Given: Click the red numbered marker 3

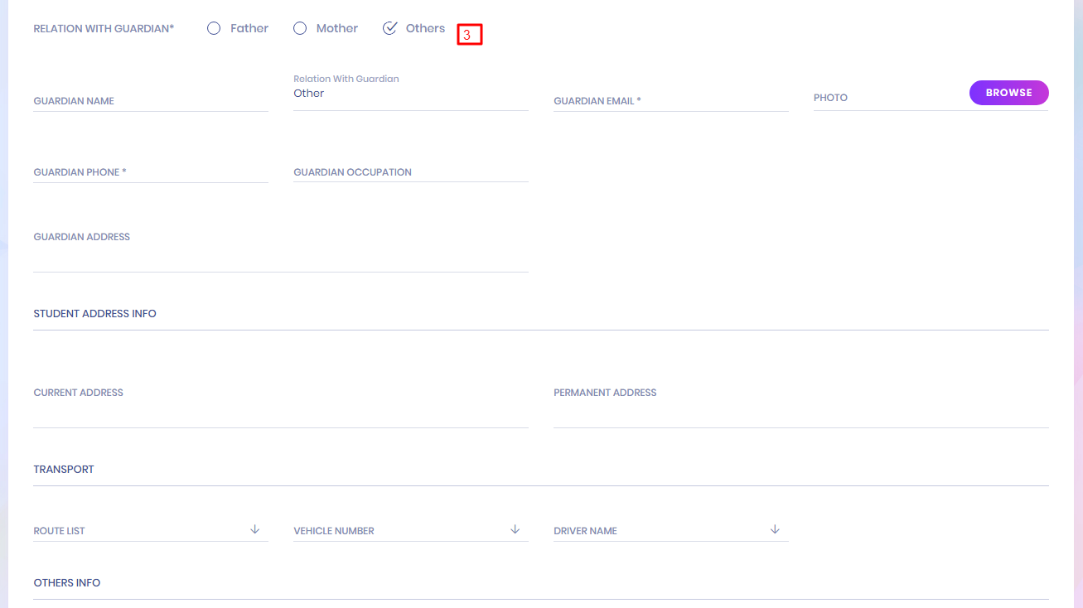Looking at the screenshot, I should pos(469,35).
